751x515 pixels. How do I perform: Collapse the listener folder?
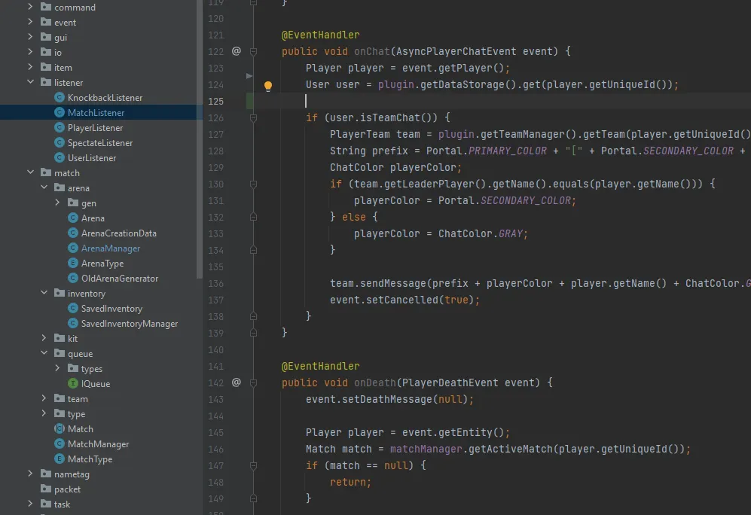coord(30,83)
